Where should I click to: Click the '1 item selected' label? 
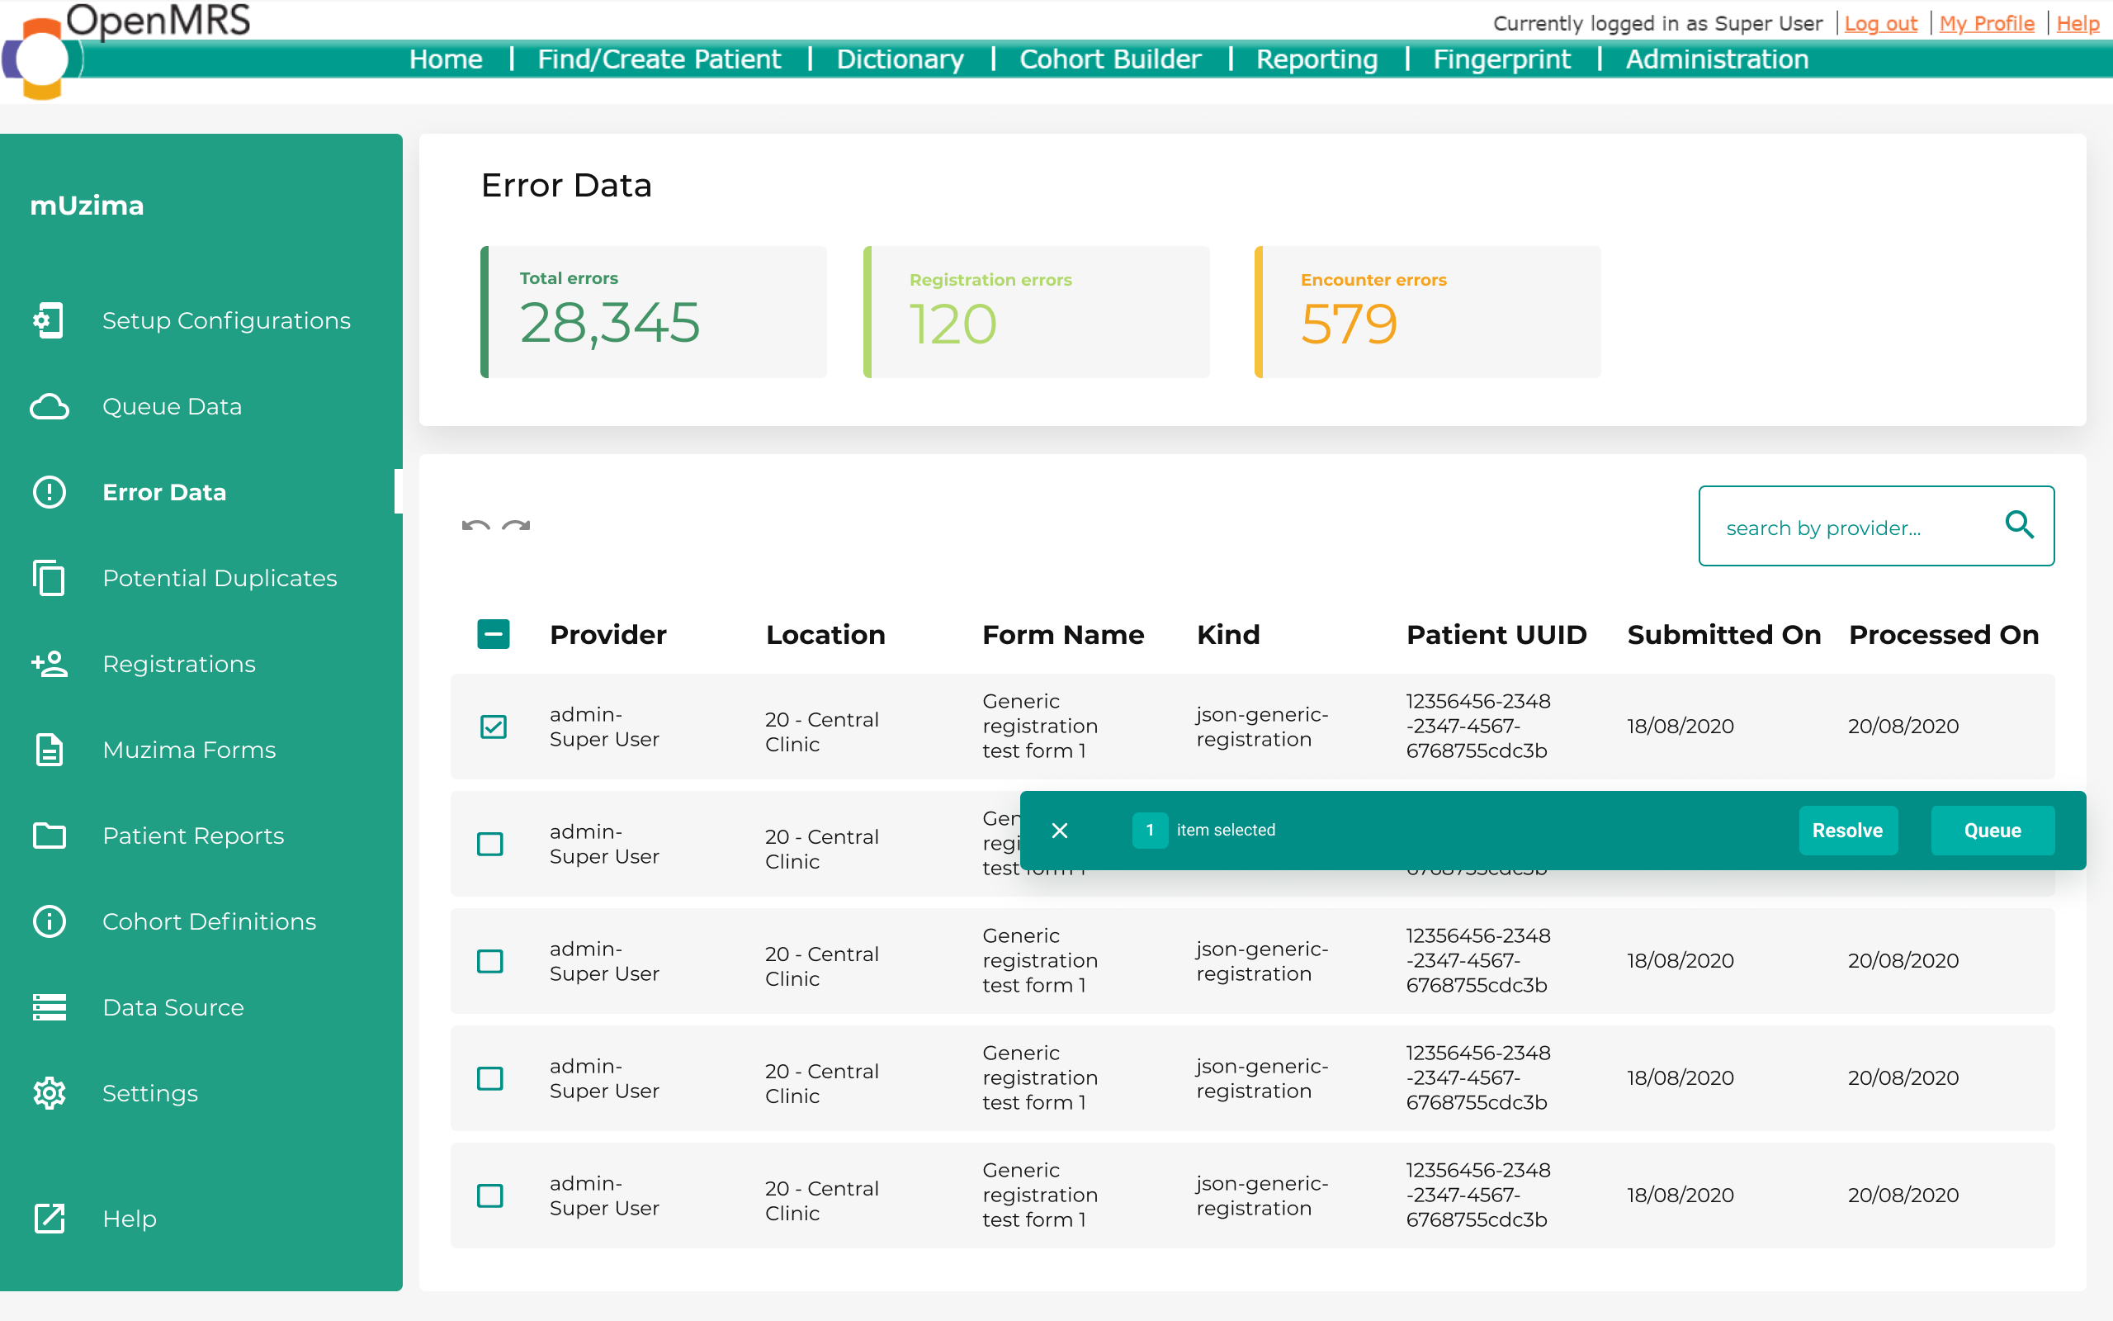[1204, 830]
